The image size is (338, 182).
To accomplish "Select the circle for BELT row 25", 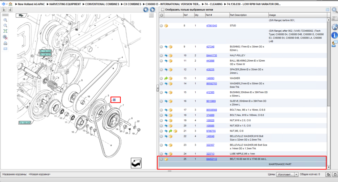I will 161,159.
